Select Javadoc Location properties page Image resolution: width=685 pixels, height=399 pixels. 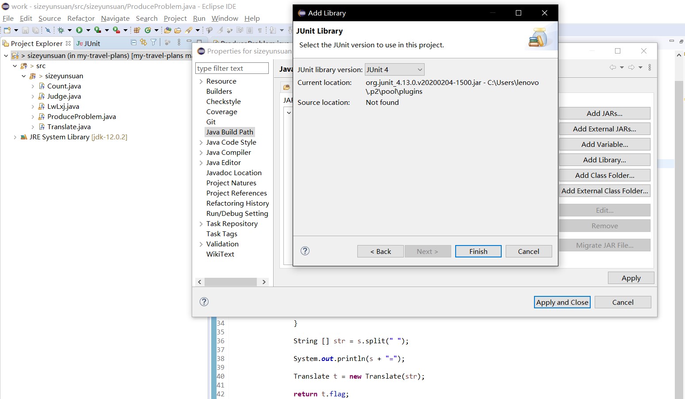pyautogui.click(x=234, y=173)
